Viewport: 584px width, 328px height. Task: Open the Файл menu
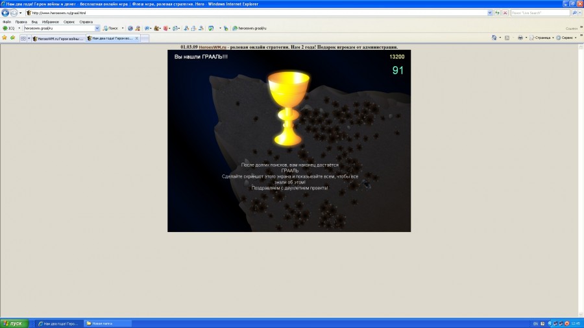click(x=6, y=21)
